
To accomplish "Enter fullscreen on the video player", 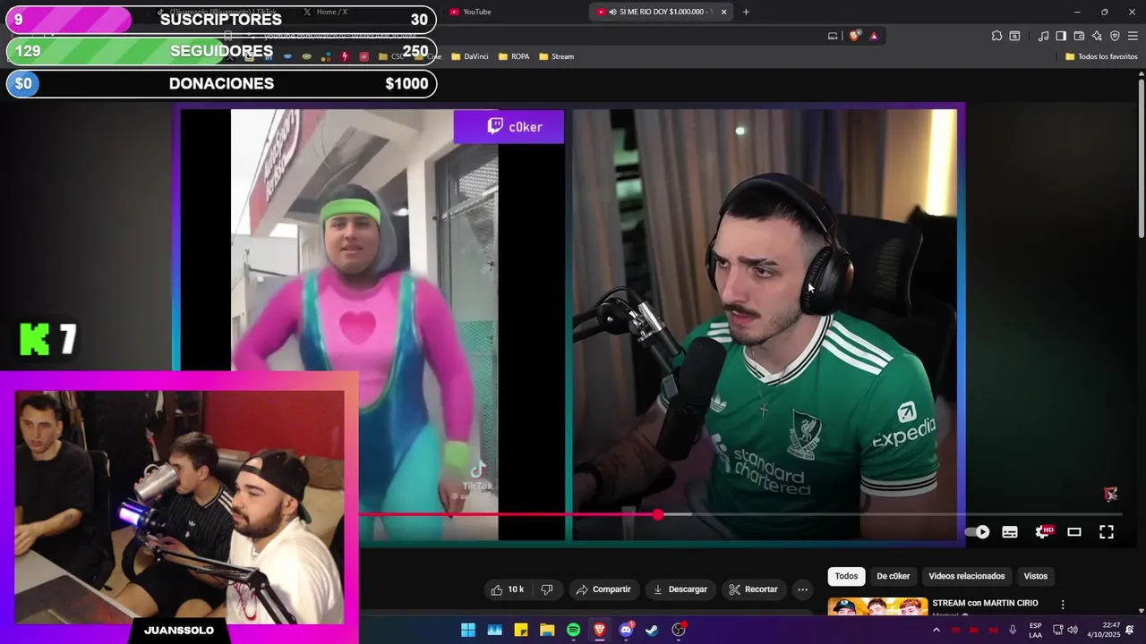I will click(x=1107, y=532).
